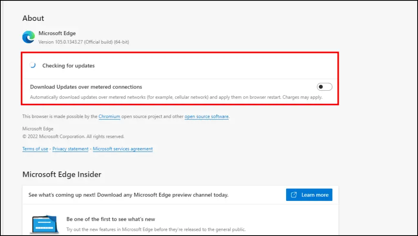418x236 pixels.
Task: Click 'Try out the new features' description
Action: pos(156,229)
